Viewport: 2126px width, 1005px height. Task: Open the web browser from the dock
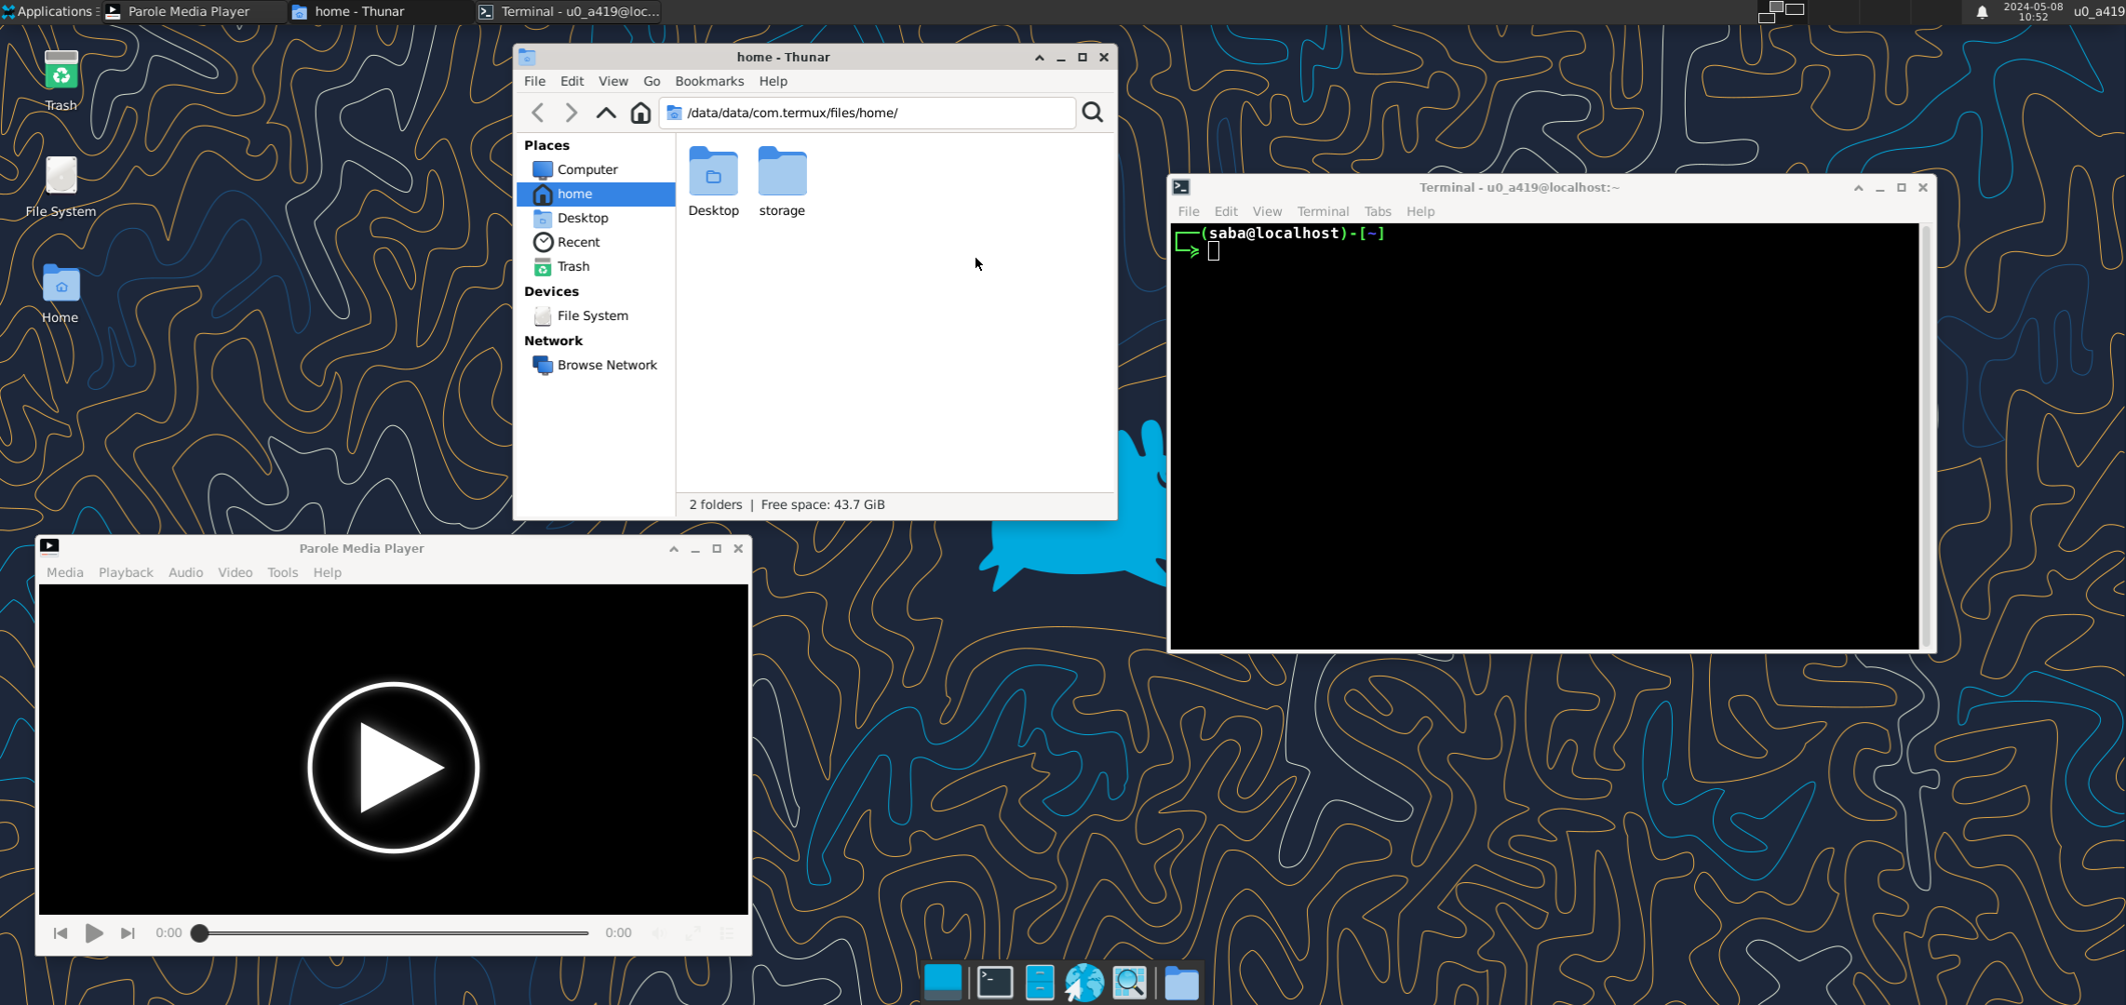[1084, 983]
